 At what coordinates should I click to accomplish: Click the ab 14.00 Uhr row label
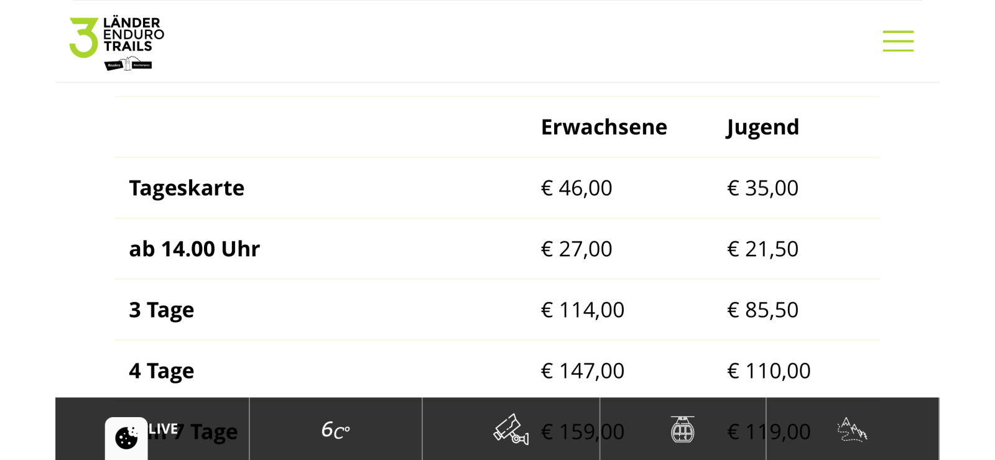click(x=194, y=249)
